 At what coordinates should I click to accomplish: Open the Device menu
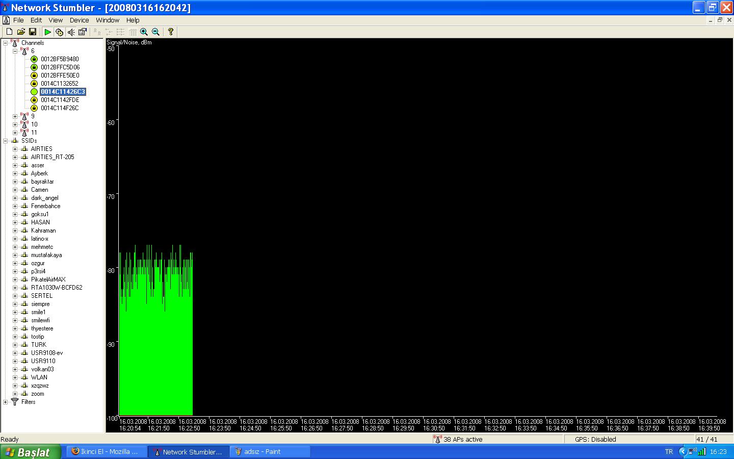coord(79,20)
